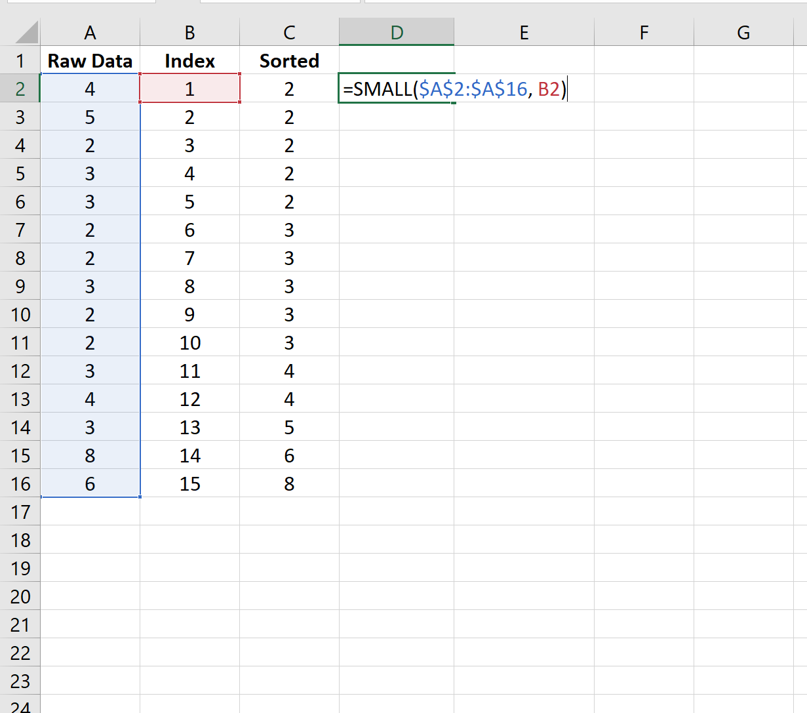Select row 2 header
The image size is (807, 713).
click(20, 89)
